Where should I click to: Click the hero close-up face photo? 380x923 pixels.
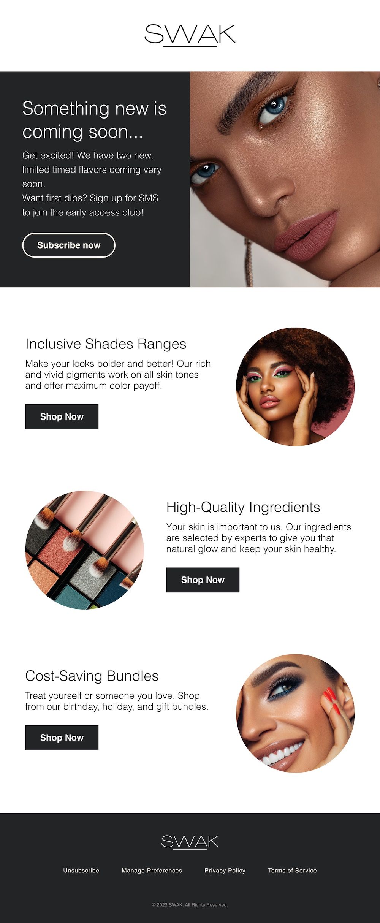point(285,179)
